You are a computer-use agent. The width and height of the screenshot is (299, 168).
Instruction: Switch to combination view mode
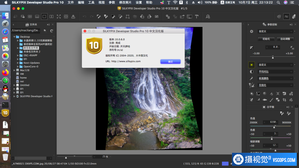pyautogui.click(x=37, y=17)
